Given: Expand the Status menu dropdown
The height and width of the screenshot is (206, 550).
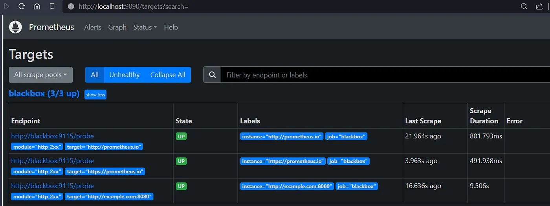Looking at the screenshot, I should pos(145,27).
